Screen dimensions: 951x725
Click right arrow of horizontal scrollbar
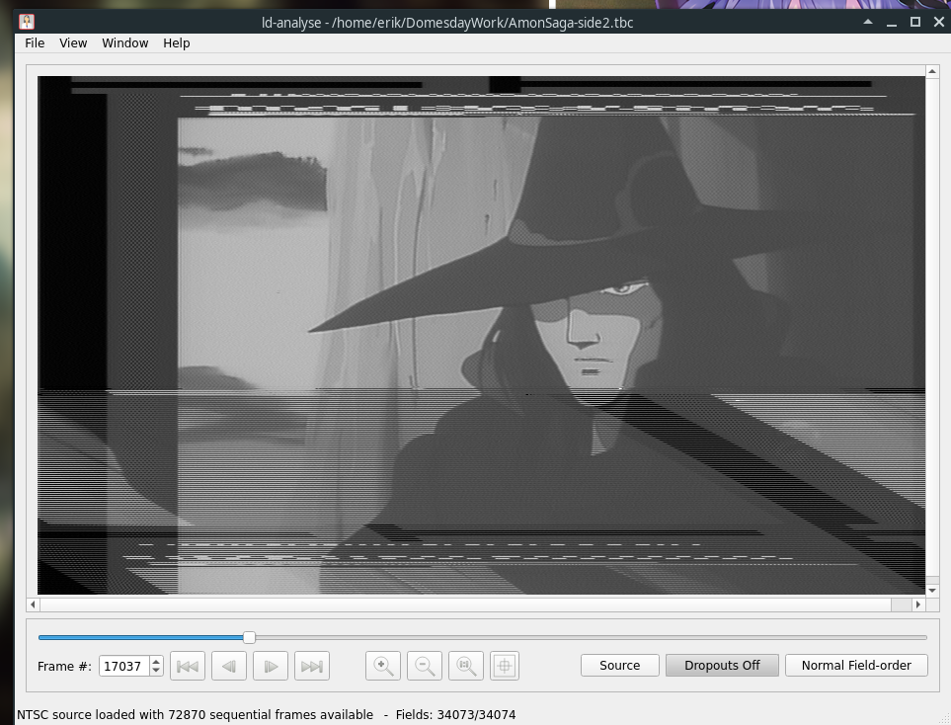918,604
